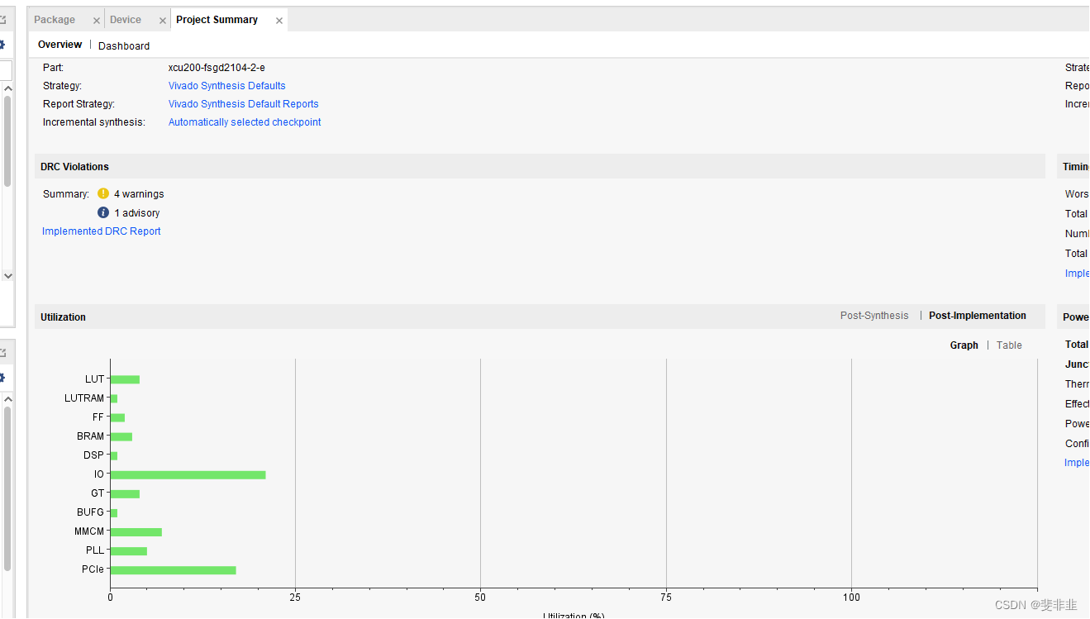Screen dimensions: 1090x619
Task: Click the upper left panel gear icon
Action: [x=2, y=45]
